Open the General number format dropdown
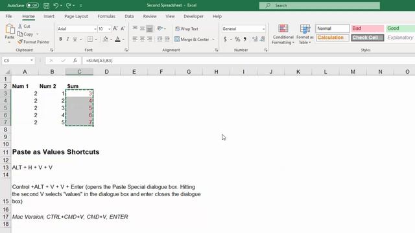The height and width of the screenshot is (233, 415). [264, 28]
